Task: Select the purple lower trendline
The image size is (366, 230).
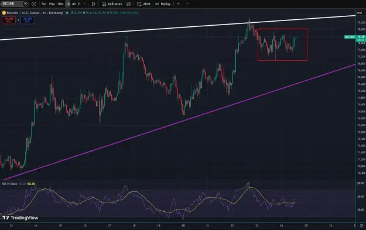Action: (180, 122)
